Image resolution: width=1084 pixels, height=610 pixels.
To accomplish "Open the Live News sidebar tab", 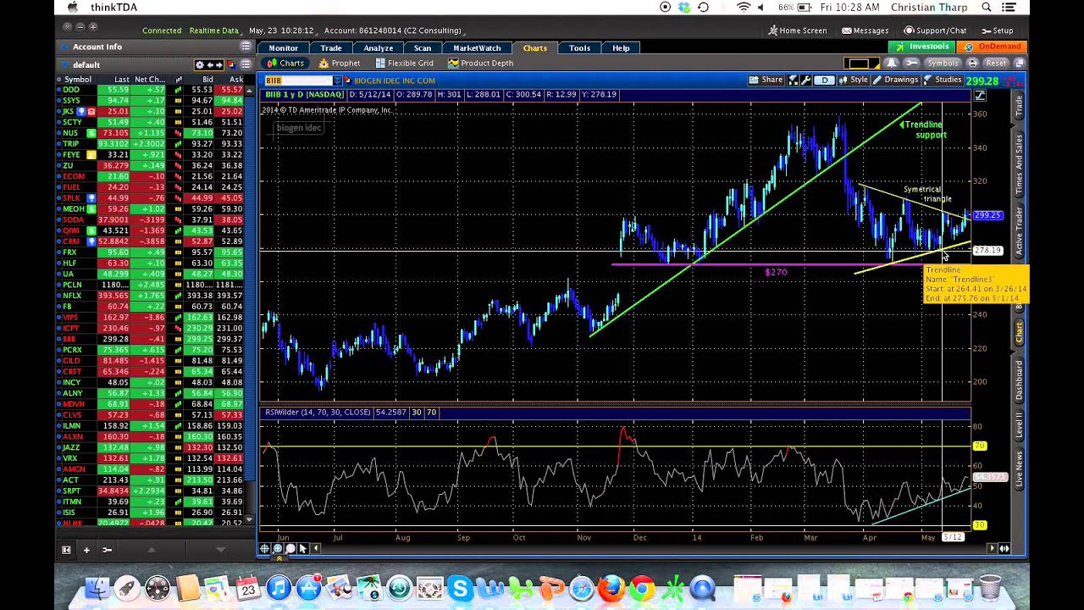I will tap(1019, 469).
